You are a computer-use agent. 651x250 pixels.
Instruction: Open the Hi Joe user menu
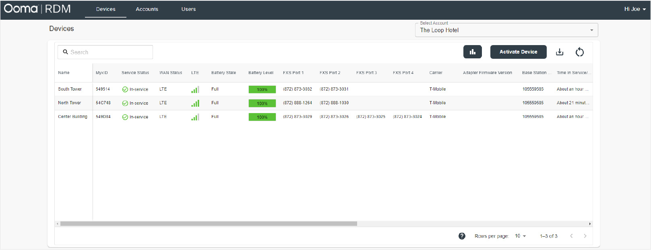pos(634,9)
